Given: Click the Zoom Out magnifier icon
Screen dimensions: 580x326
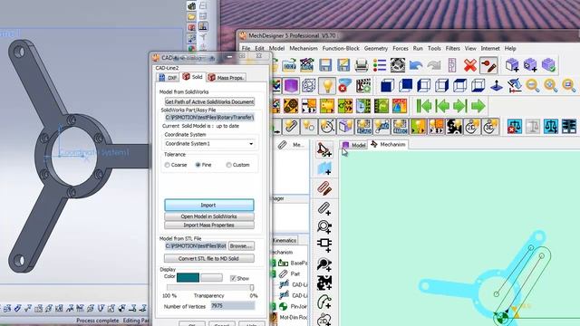Looking at the screenshot, I should [532, 86].
